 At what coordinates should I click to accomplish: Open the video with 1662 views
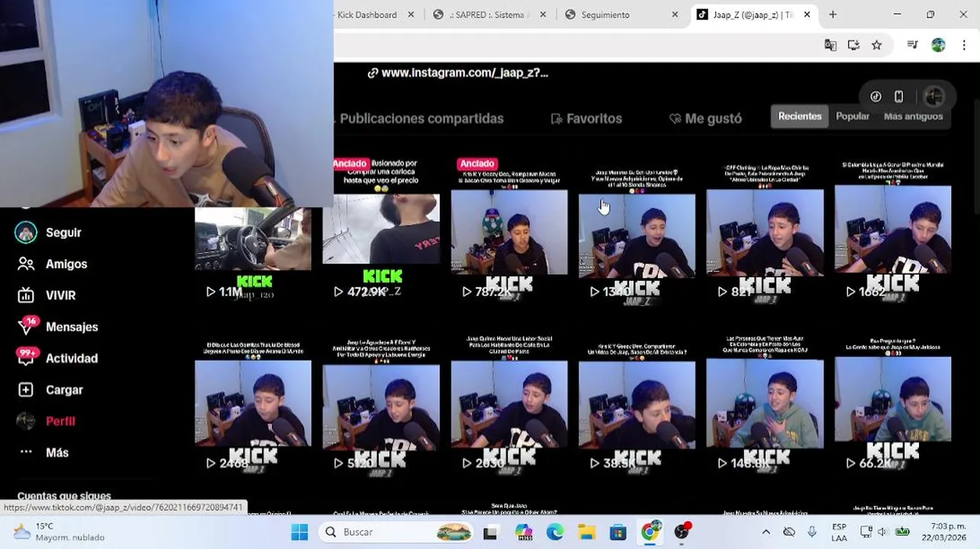[893, 233]
